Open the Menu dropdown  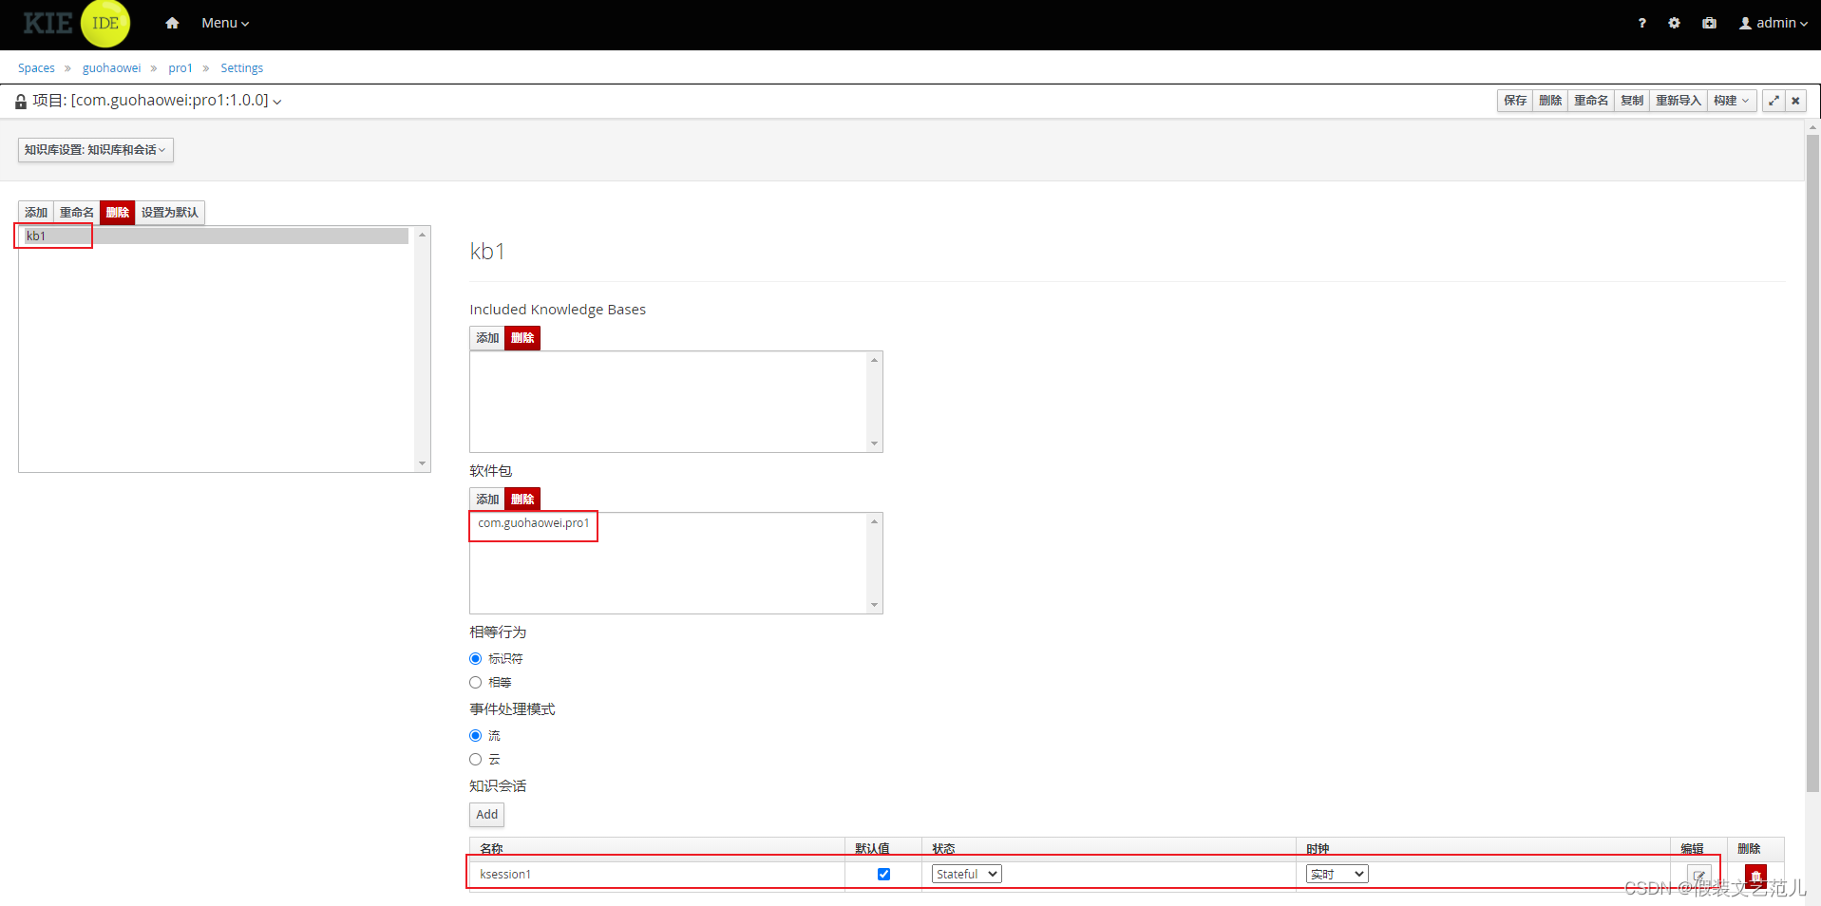coord(225,23)
